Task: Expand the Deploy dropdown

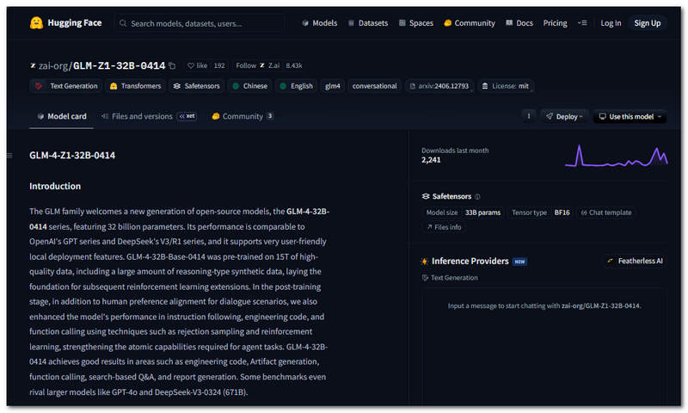Action: click(x=564, y=116)
